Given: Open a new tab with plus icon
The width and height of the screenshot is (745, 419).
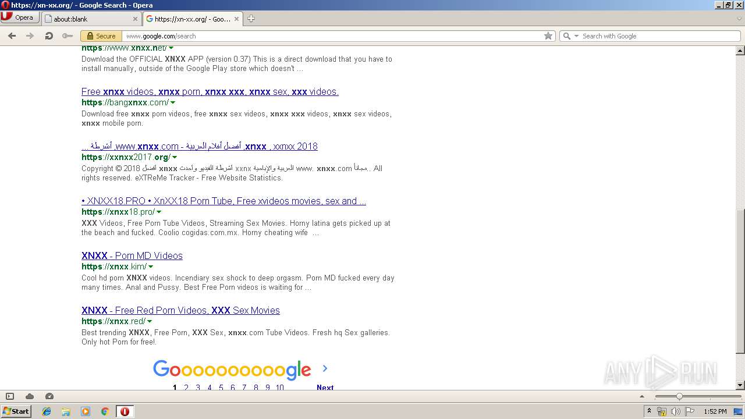Looking at the screenshot, I should tap(251, 19).
